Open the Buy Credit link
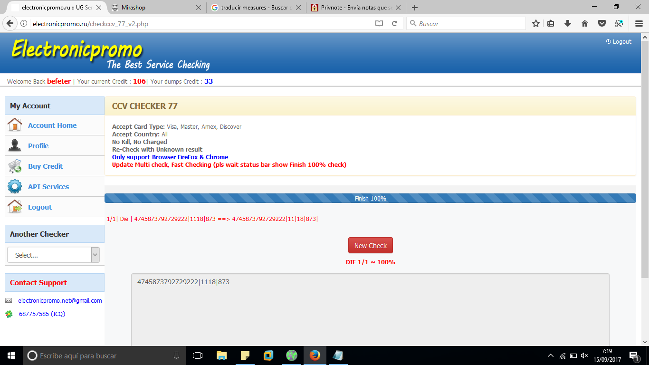Viewport: 649px width, 365px height. pyautogui.click(x=46, y=166)
